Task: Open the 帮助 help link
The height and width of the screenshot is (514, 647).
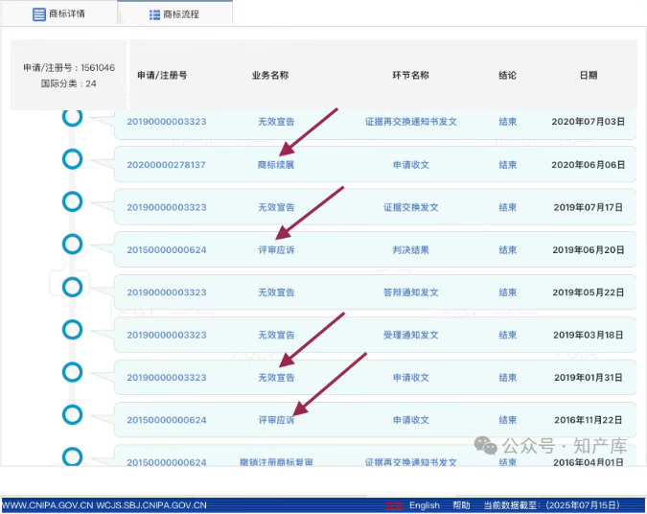Action: [461, 505]
